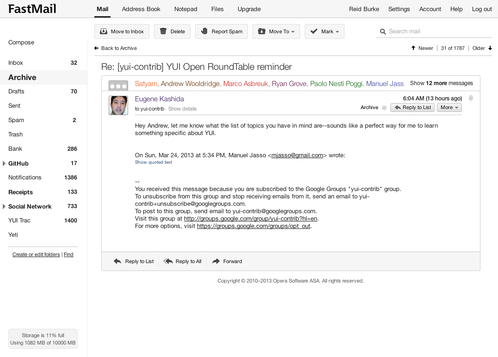Open the Notepad section
This screenshot has height=357, width=498.
185,9
